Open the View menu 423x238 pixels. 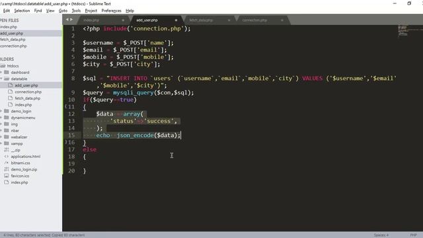click(x=50, y=11)
